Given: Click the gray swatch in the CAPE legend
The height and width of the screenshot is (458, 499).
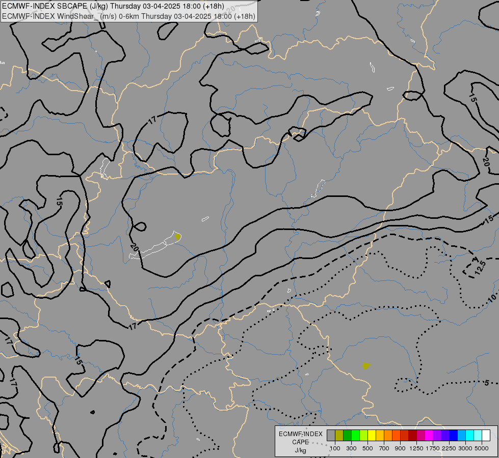Looking at the screenshot, I should pos(331,436).
